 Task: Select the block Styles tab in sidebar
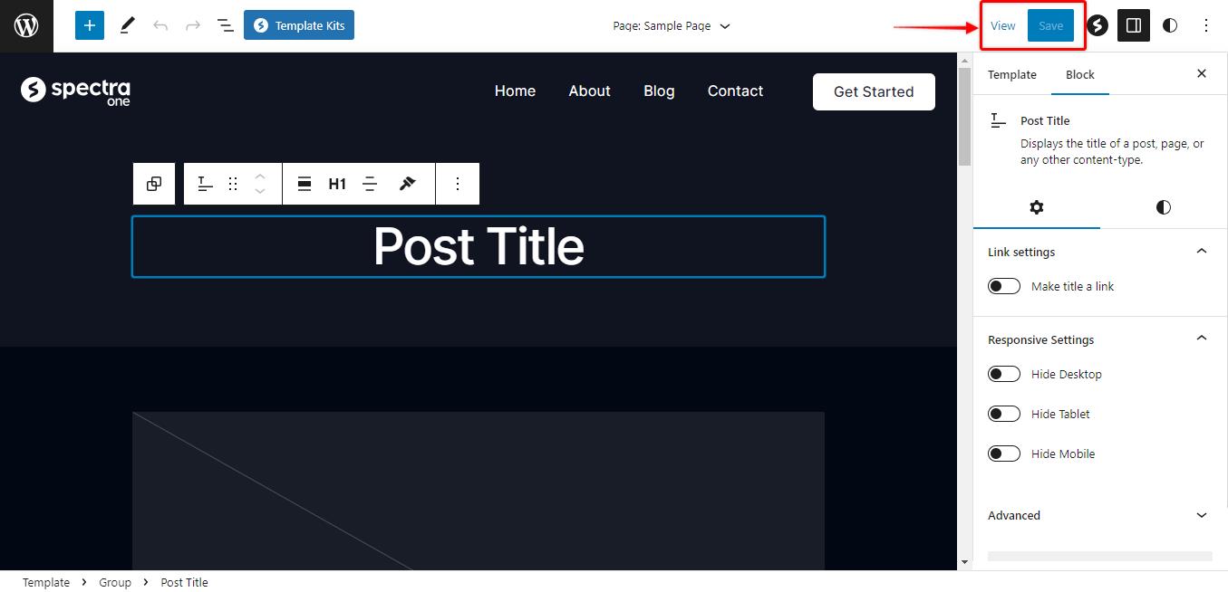(1163, 207)
